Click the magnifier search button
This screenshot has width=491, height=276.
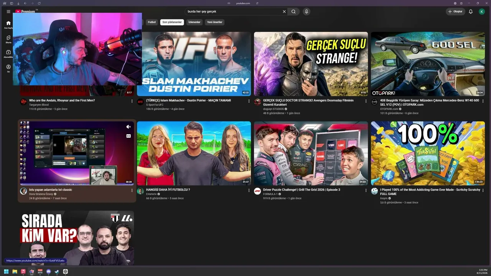[x=293, y=11]
